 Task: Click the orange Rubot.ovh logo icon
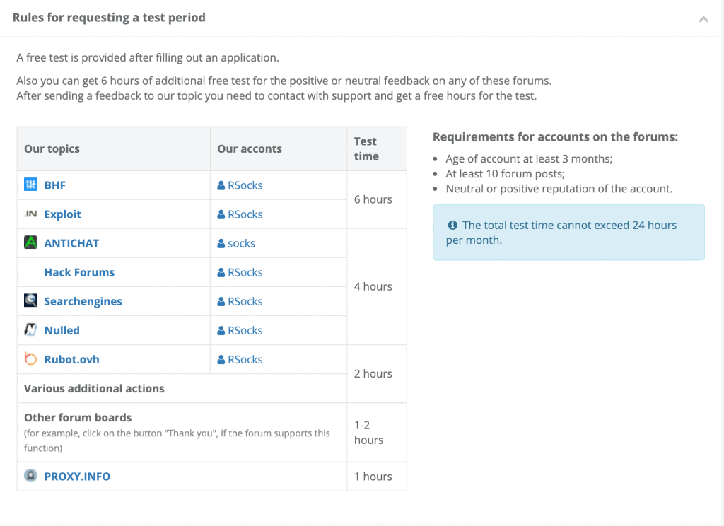(x=30, y=359)
